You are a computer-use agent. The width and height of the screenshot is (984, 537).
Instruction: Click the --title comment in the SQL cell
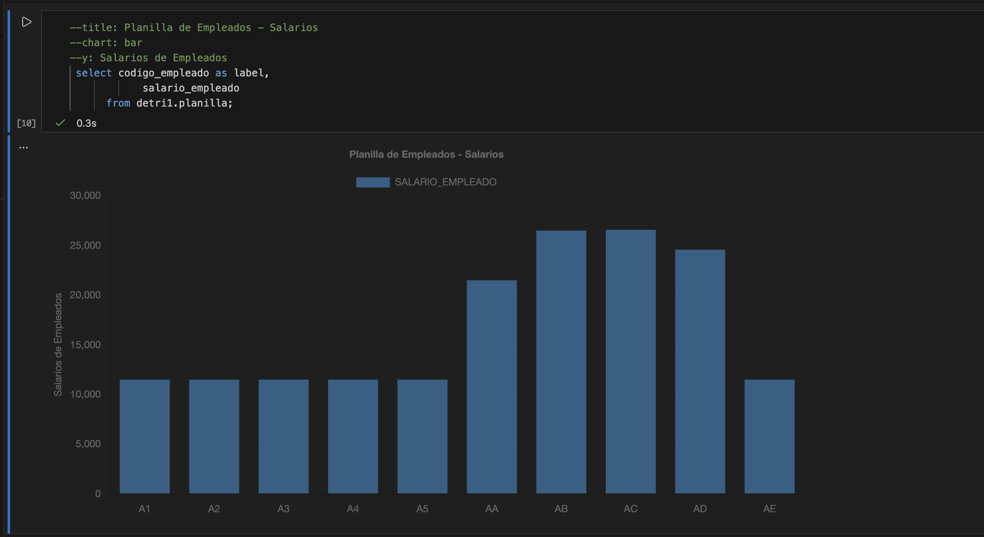pyautogui.click(x=194, y=27)
